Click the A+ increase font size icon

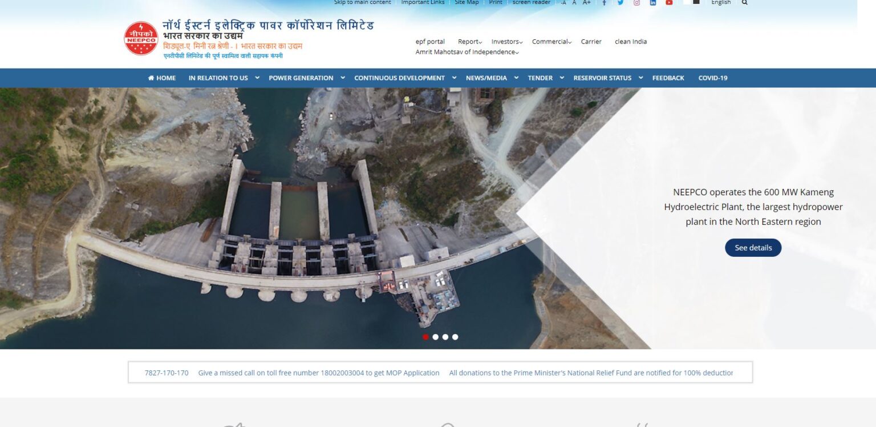586,3
